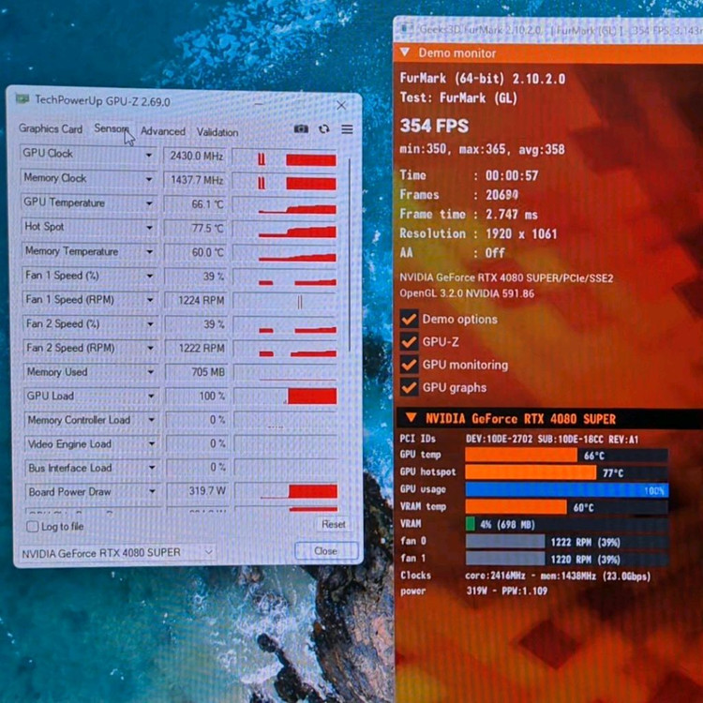Collapse the NVIDIA GeForce RTX 4080 SUPER section
Viewport: 703px width, 703px height.
point(411,418)
